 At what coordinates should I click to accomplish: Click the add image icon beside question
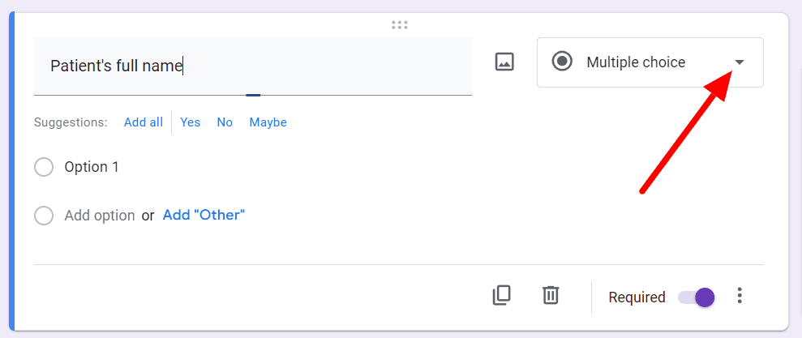coord(504,62)
